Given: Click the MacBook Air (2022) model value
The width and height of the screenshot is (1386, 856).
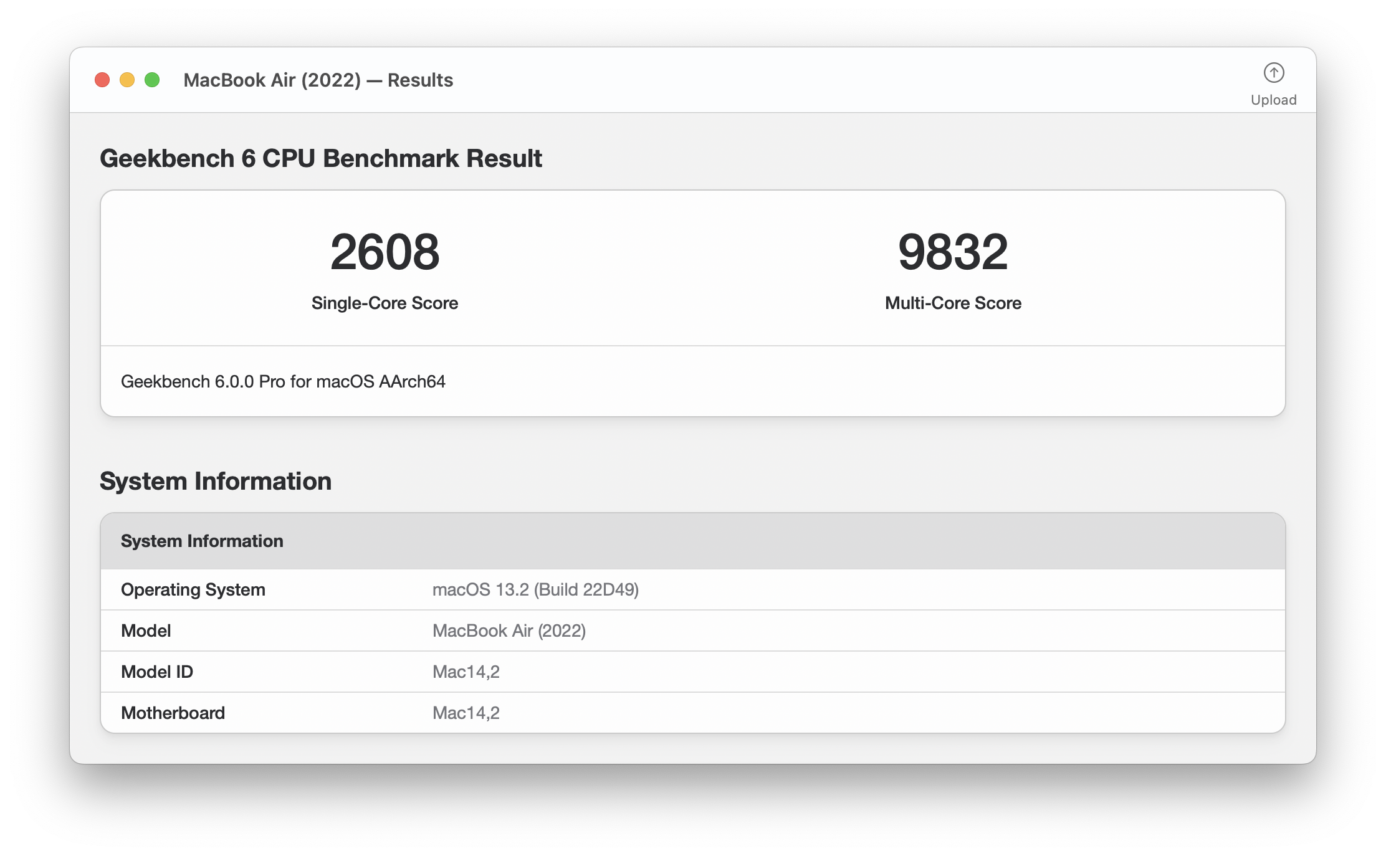Looking at the screenshot, I should (509, 630).
